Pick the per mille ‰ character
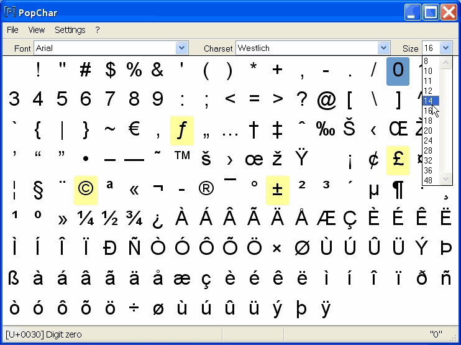This screenshot has height=345, width=461. click(326, 129)
